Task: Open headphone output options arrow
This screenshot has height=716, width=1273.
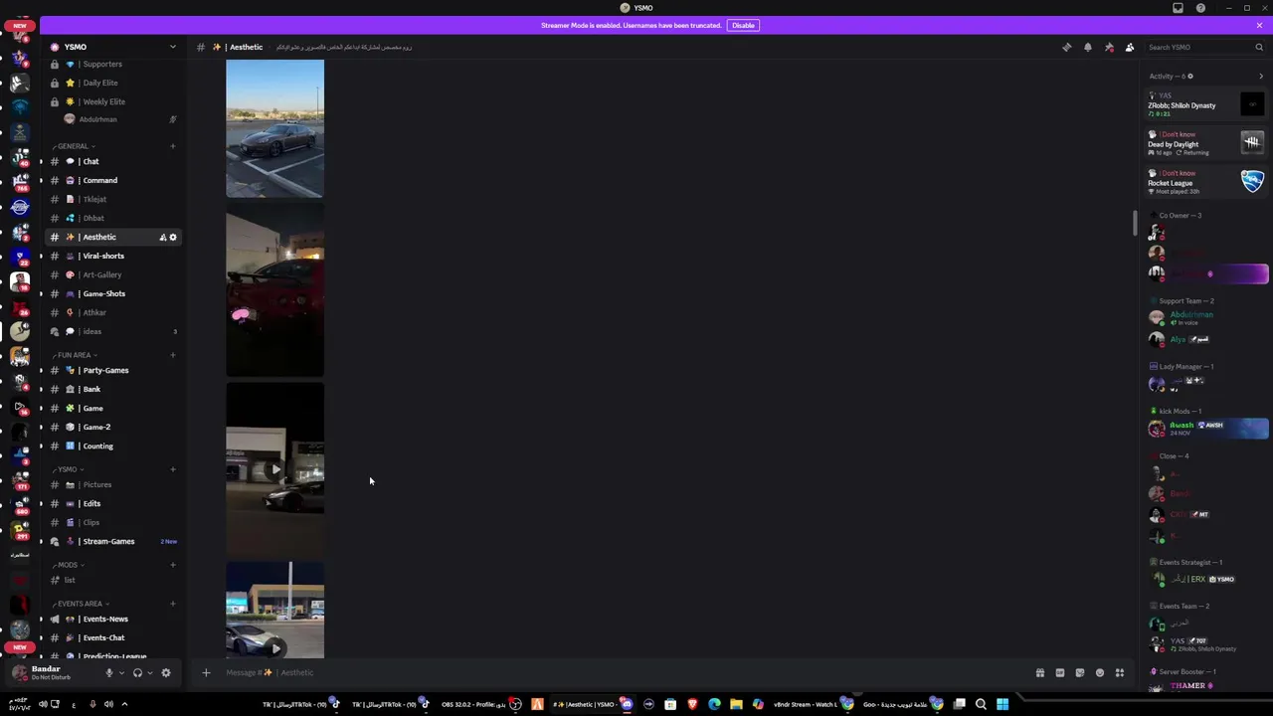Action: point(150,672)
